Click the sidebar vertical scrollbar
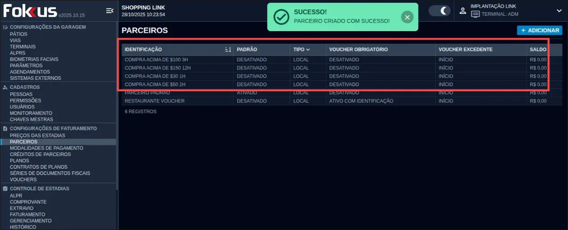 click(117, 113)
